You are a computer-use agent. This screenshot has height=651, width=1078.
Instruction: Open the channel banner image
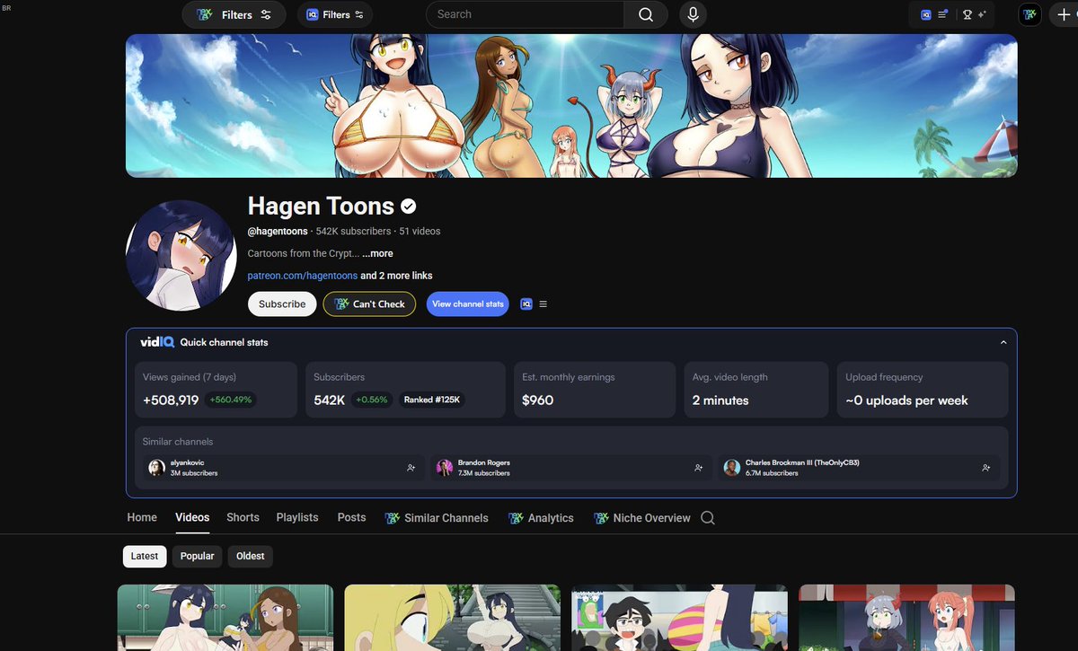coord(571,105)
